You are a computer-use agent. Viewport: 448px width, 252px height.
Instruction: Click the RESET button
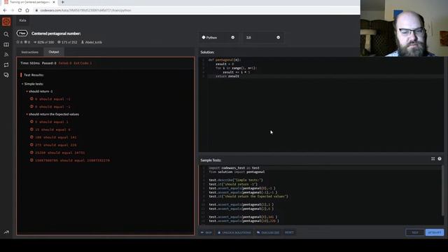click(x=289, y=232)
